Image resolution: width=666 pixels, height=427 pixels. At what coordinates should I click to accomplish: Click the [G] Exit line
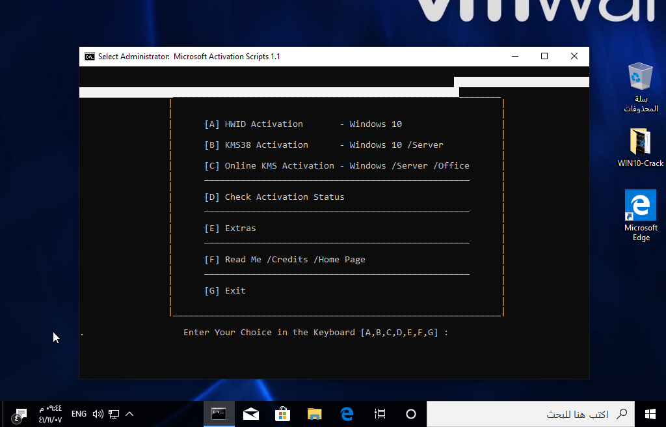coord(225,291)
